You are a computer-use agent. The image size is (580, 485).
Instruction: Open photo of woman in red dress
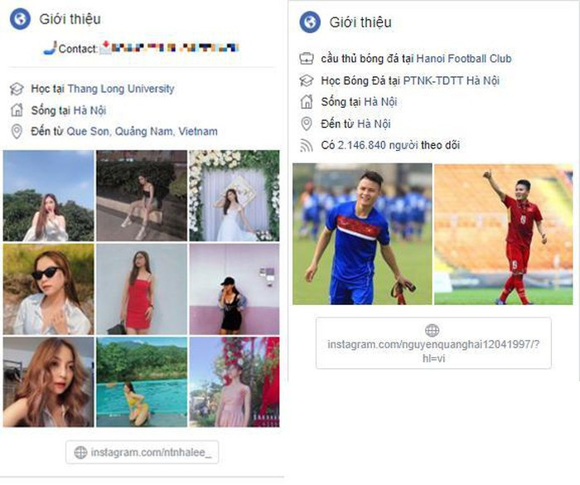pos(142,289)
